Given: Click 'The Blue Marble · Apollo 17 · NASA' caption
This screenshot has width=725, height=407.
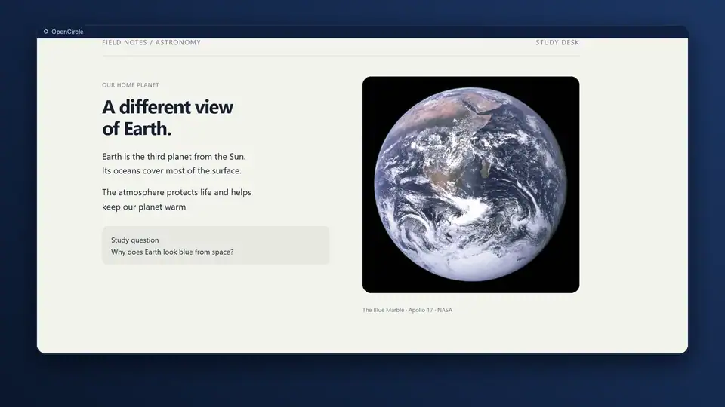Looking at the screenshot, I should 407,310.
